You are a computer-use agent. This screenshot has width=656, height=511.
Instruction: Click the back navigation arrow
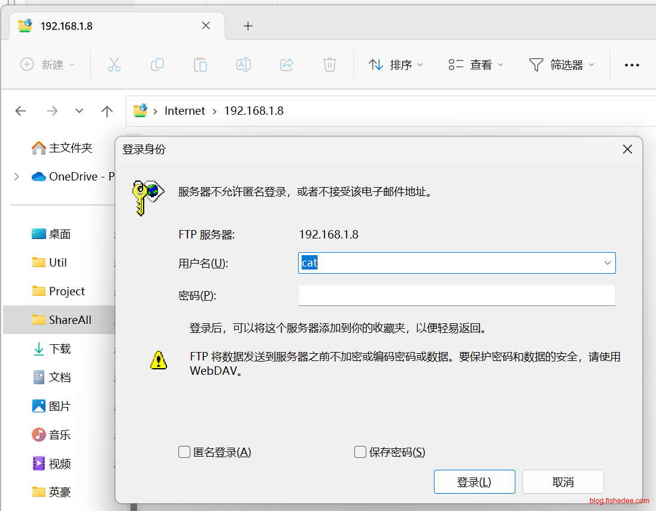(x=21, y=111)
